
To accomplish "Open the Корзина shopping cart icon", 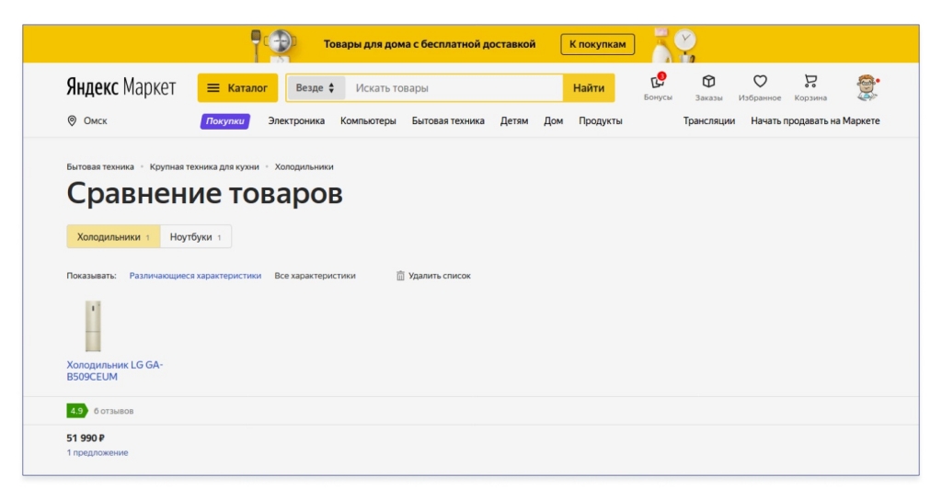I will 810,81.
